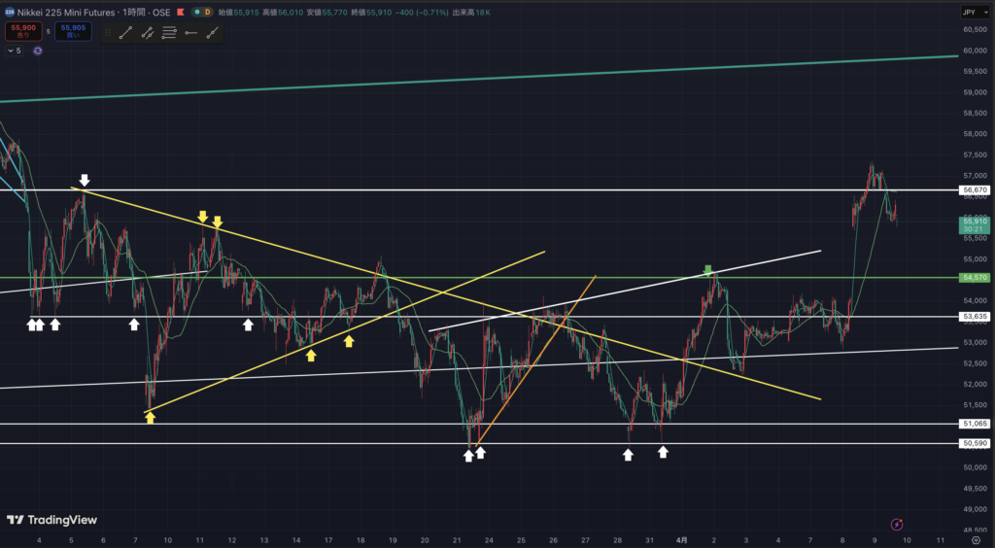This screenshot has width=995, height=548.
Task: Click the red 55,900 sell button
Action: 22,31
